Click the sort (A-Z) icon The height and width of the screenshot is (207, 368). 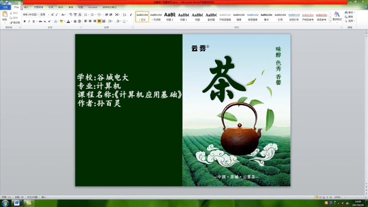(x=124, y=15)
